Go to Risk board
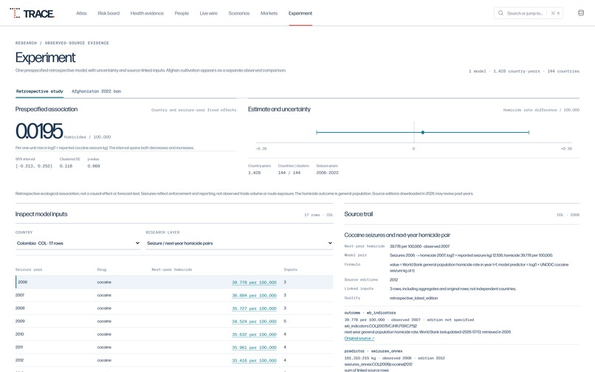 click(x=109, y=13)
